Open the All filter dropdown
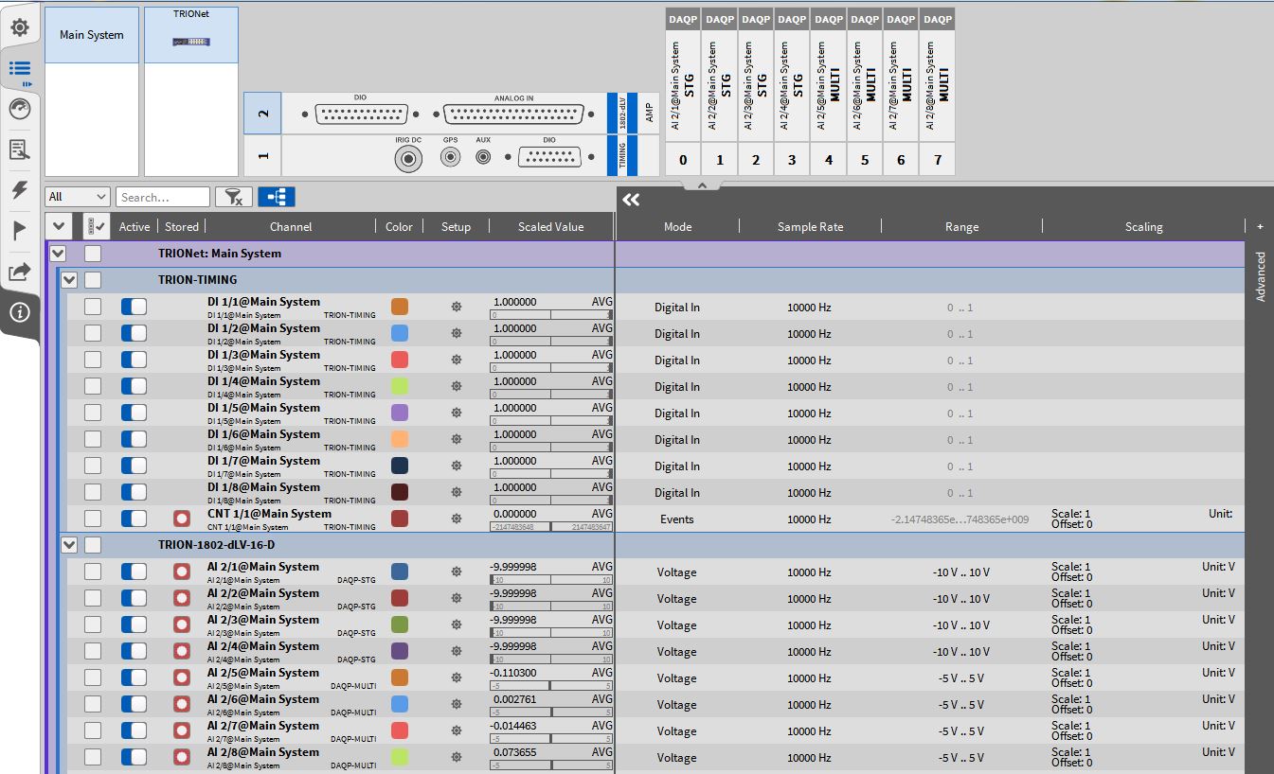Viewport: 1274px width, 774px height. point(78,197)
